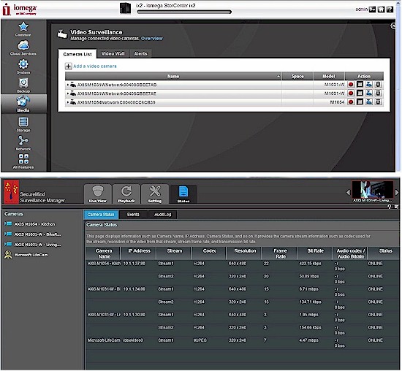Open the Playback tab in SecureMind
This screenshot has height=371, width=402.
[126, 194]
